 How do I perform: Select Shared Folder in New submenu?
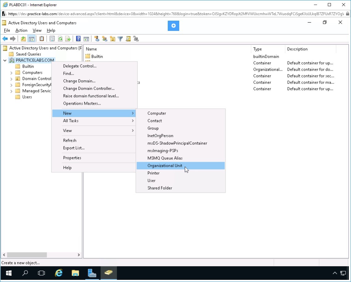[x=181, y=188]
